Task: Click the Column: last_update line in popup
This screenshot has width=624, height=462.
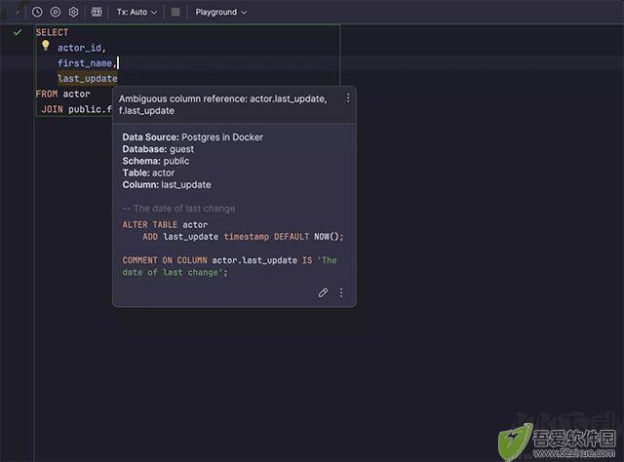Action: point(167,185)
